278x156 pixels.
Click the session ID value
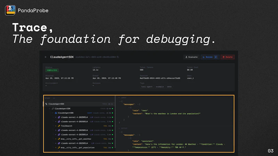click(x=160, y=78)
